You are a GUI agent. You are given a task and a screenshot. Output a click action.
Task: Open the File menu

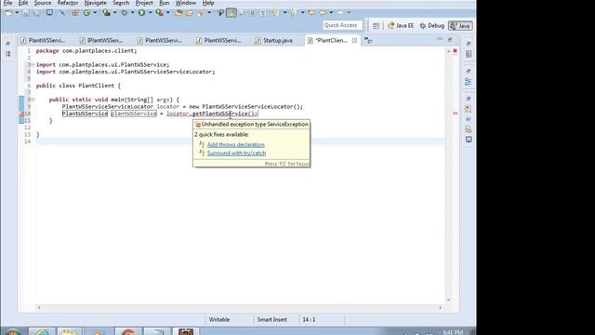[x=7, y=3]
